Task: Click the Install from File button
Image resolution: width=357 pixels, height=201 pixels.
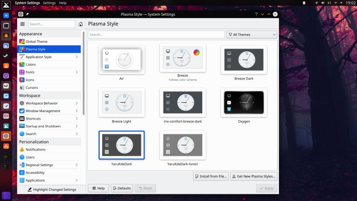Action: click(211, 176)
